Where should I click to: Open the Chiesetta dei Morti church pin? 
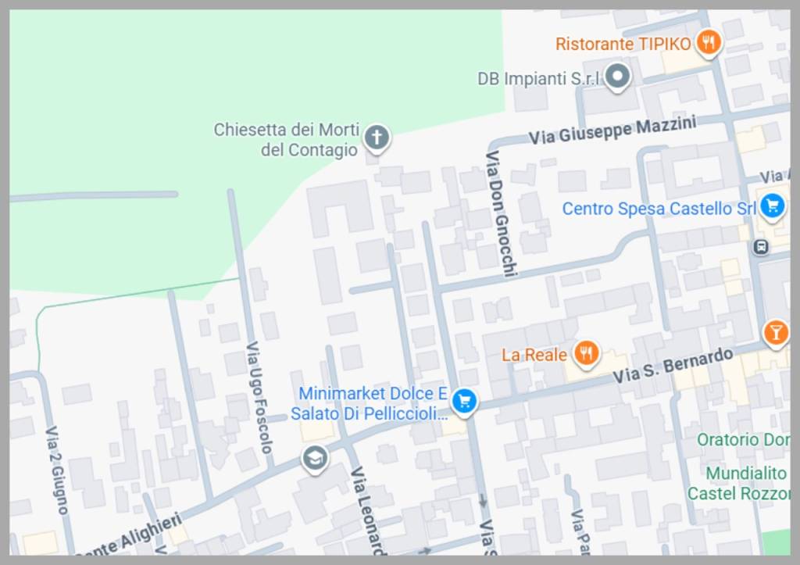[x=377, y=138]
